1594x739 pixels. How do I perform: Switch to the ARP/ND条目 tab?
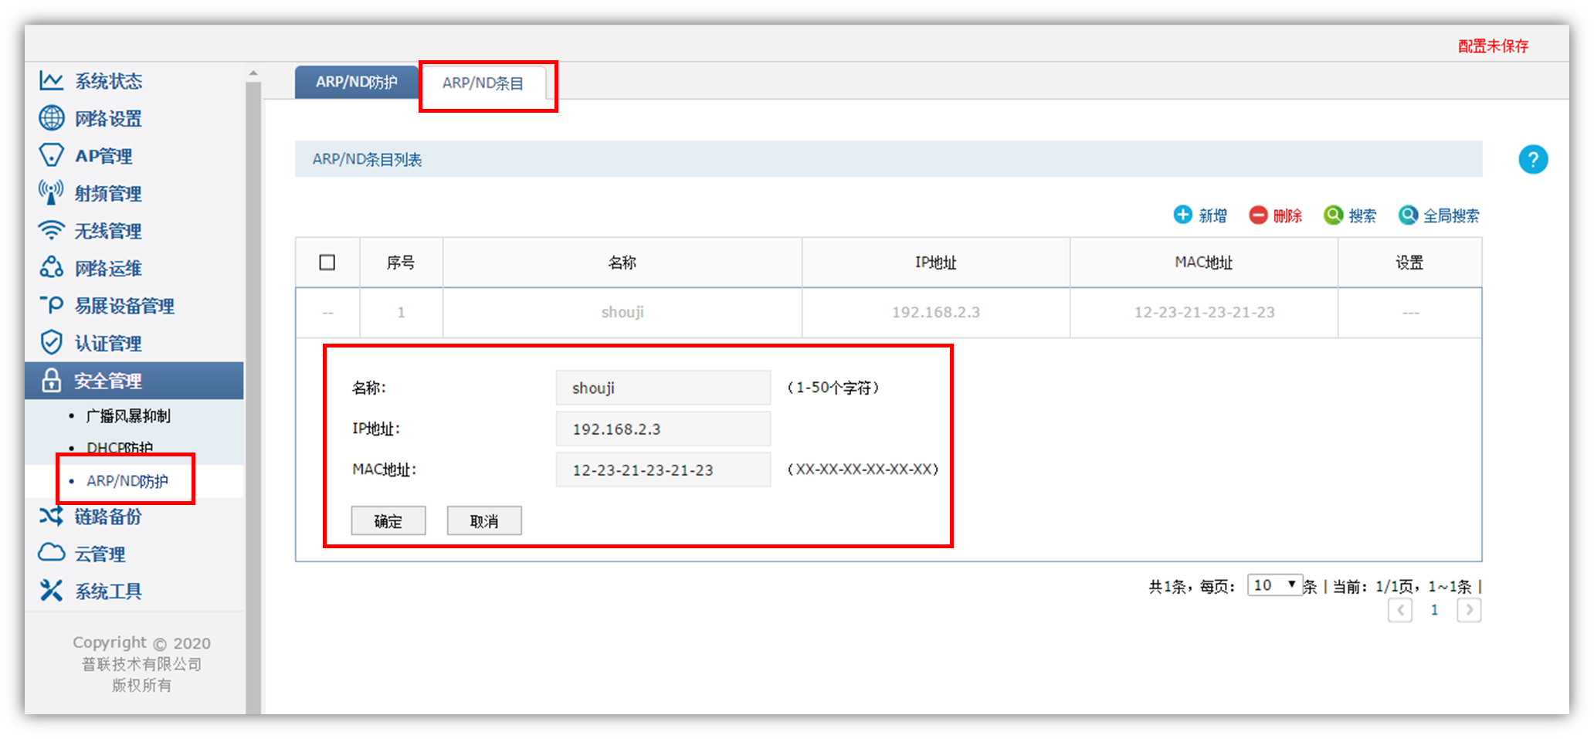point(483,83)
